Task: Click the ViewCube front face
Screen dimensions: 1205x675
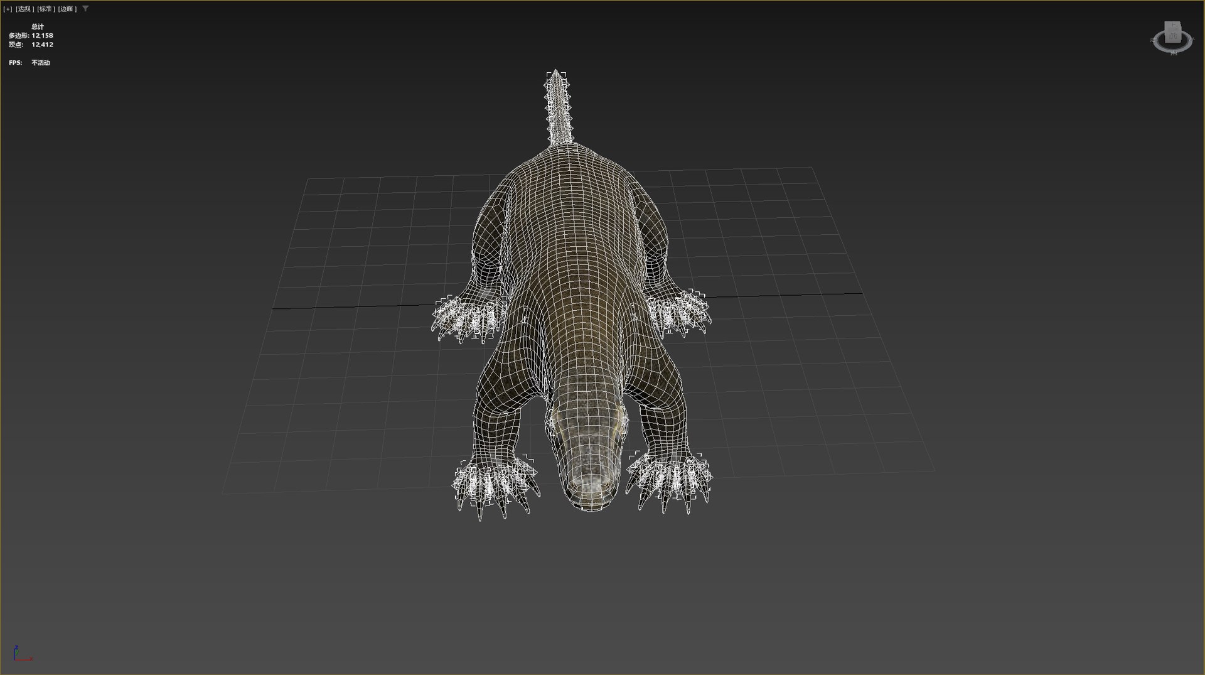Action: (x=1172, y=35)
